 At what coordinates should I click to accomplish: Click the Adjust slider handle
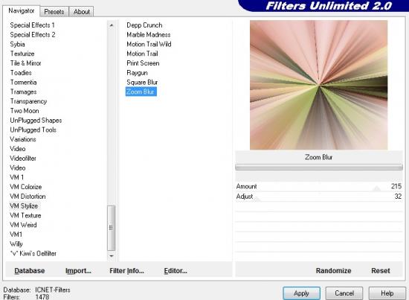(x=257, y=199)
